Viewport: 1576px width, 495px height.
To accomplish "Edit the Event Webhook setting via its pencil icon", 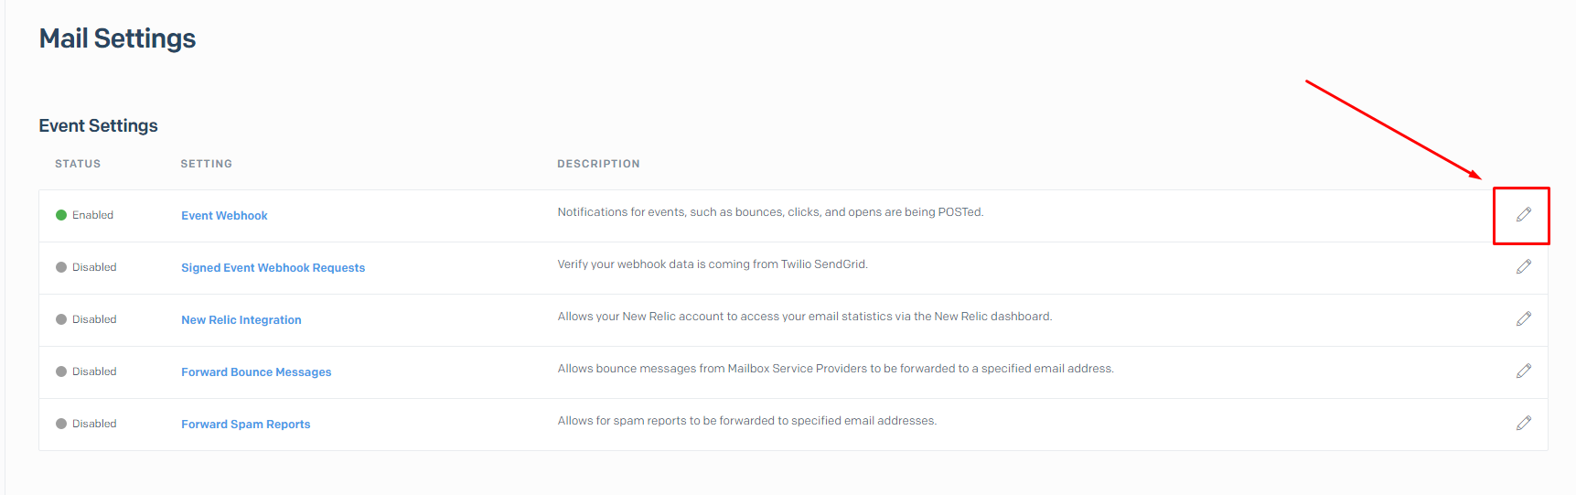I will coord(1523,214).
